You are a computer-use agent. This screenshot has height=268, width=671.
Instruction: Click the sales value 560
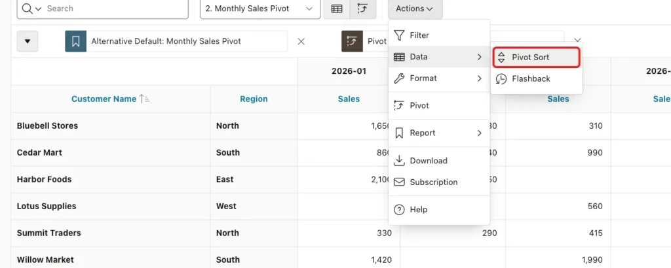coord(596,206)
